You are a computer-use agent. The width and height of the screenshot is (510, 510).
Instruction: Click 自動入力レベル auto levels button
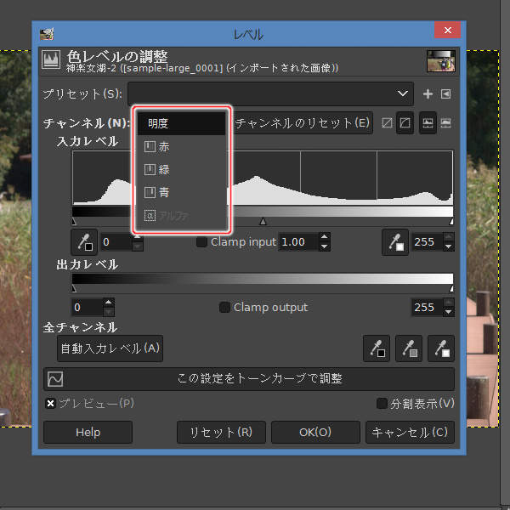pyautogui.click(x=110, y=348)
